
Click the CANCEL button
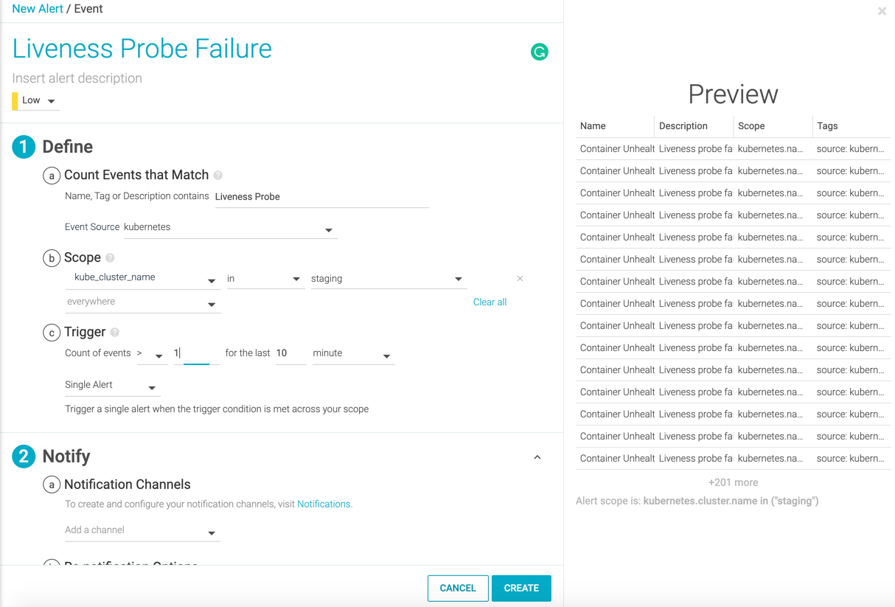458,589
